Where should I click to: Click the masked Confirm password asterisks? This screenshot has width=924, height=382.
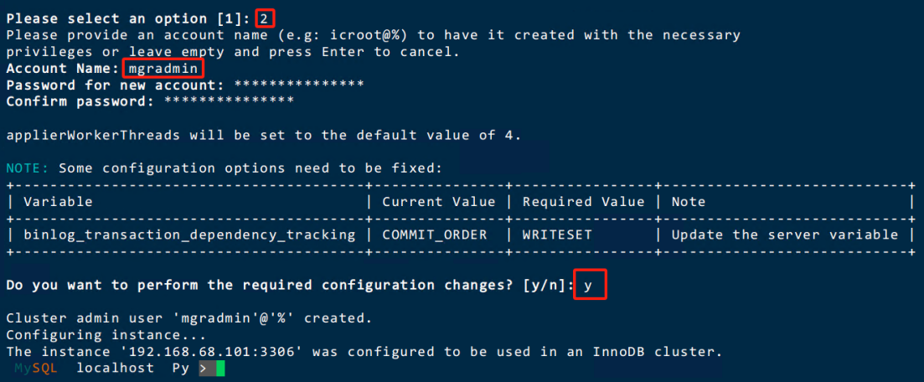(x=230, y=101)
